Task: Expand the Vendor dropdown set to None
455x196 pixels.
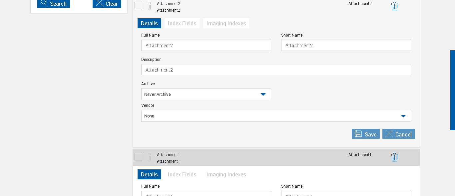Action: tap(276, 116)
